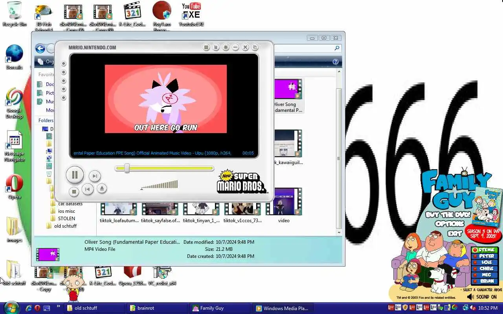This screenshot has width=503, height=314.
Task: Click the star-shaped visualizer icon in the player
Action: (x=226, y=47)
